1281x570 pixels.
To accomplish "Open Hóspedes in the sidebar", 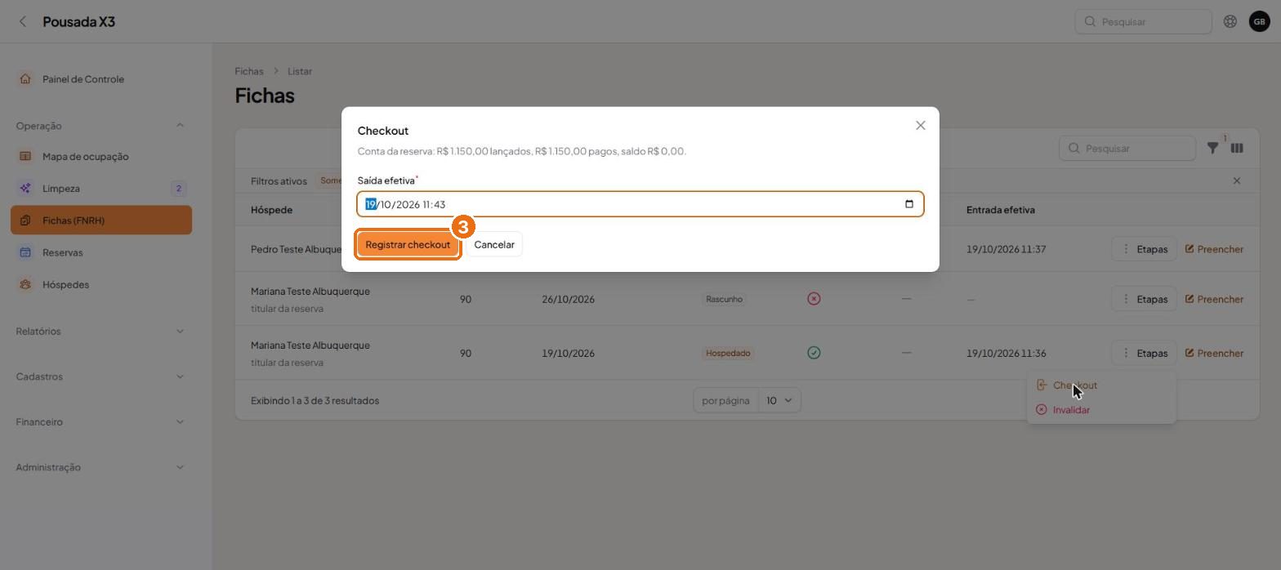I will pos(101,284).
